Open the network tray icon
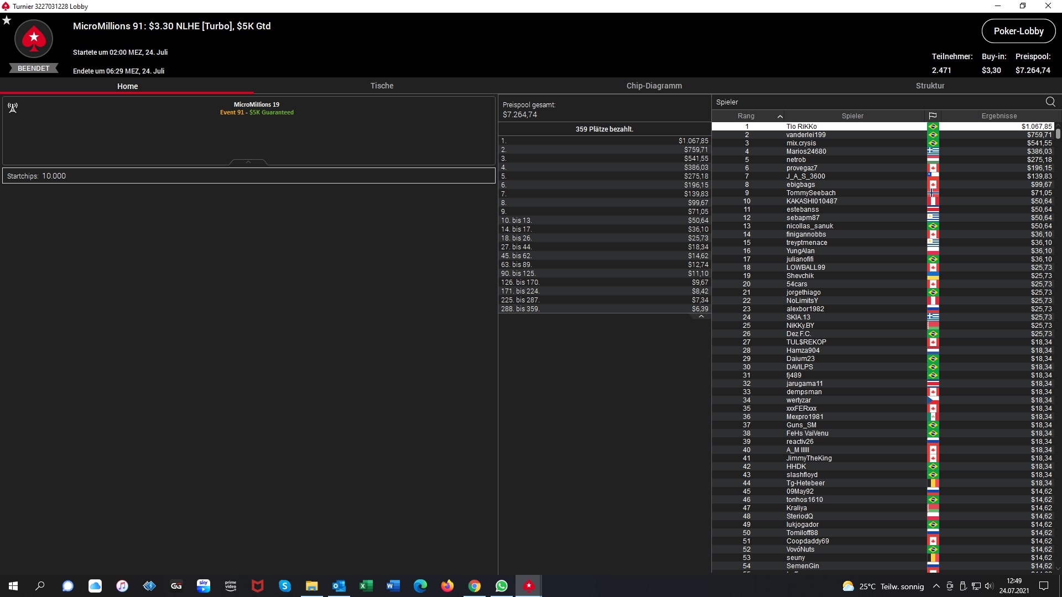This screenshot has height=597, width=1062. pos(976,586)
